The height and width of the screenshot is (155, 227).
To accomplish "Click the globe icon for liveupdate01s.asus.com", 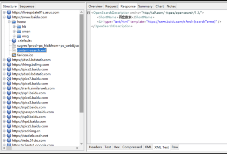I will tap(9, 12).
